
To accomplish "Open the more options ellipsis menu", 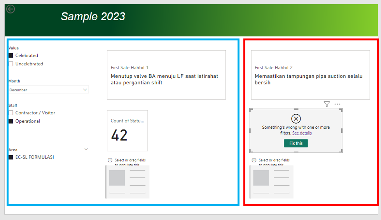I will point(337,104).
